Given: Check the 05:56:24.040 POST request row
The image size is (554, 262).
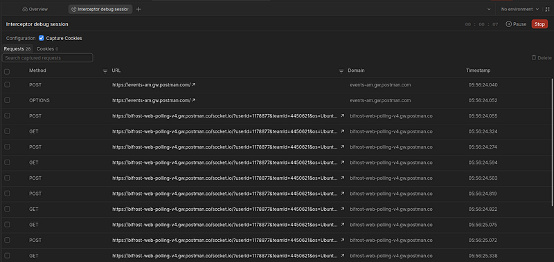Looking at the screenshot, I should (7, 84).
